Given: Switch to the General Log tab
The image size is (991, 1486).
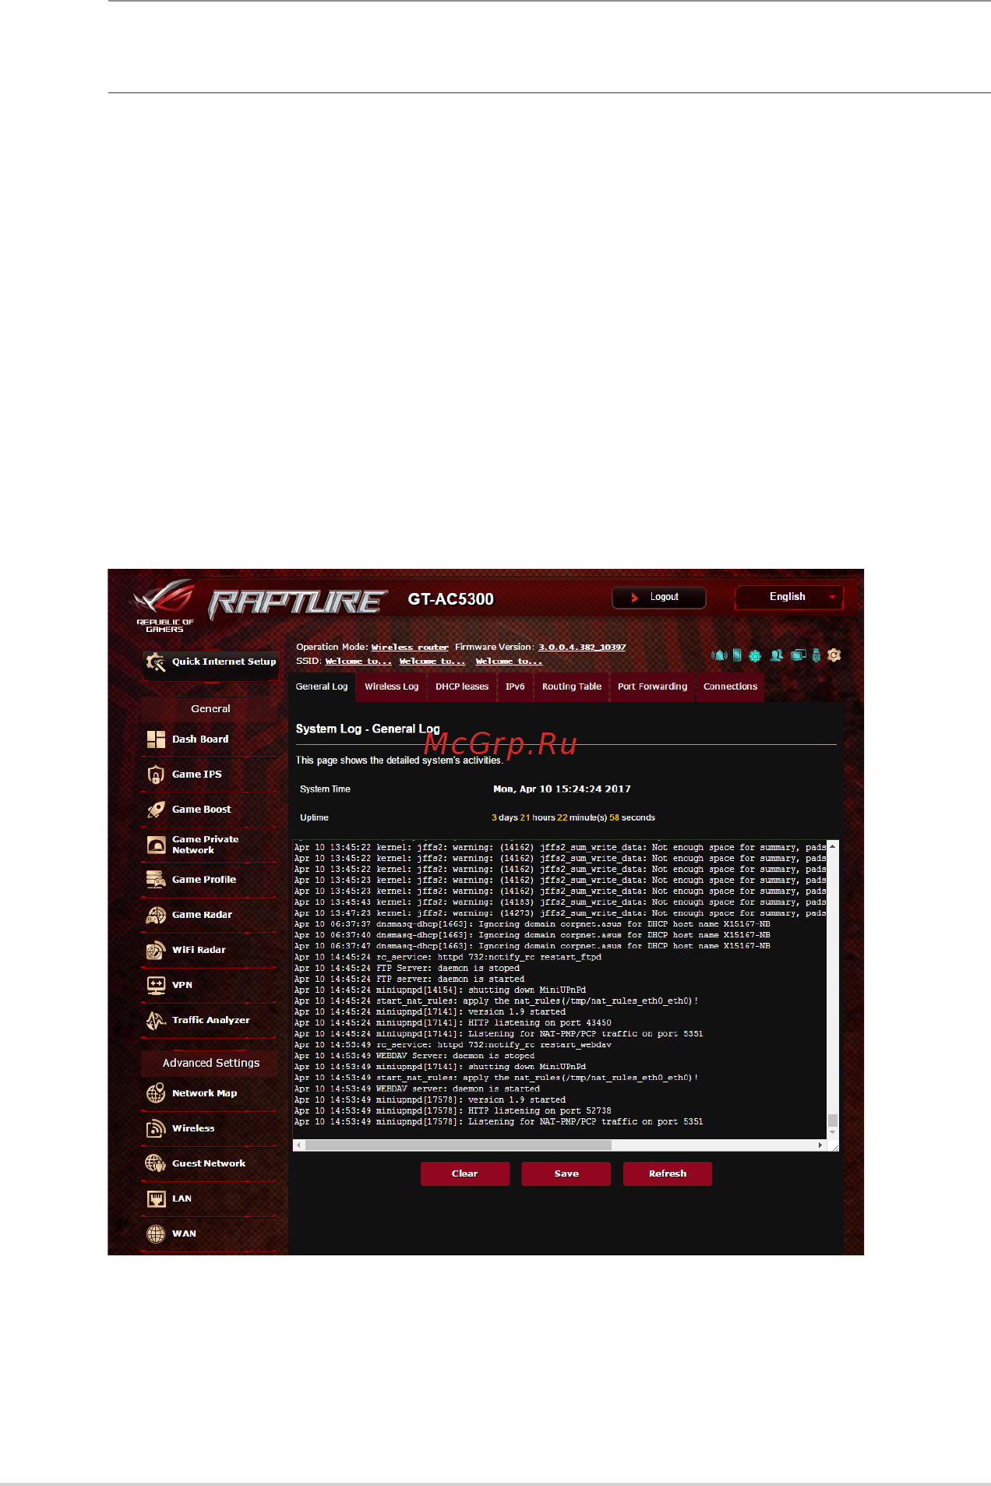Looking at the screenshot, I should click(322, 687).
